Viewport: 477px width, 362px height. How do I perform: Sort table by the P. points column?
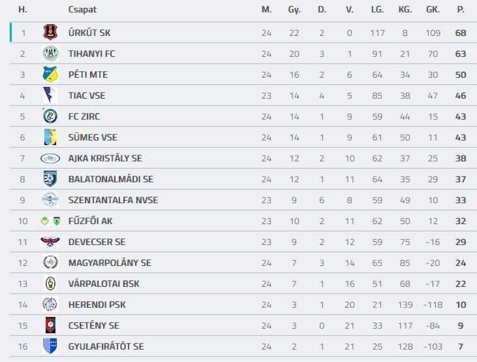[461, 10]
